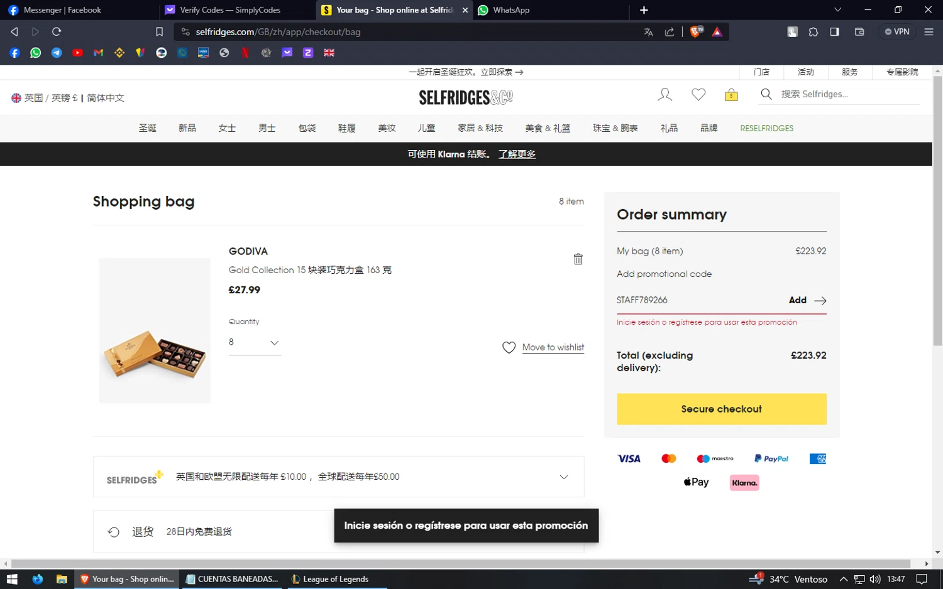Open the UK flag bookmark icon
This screenshot has height=589, width=943.
pos(329,53)
